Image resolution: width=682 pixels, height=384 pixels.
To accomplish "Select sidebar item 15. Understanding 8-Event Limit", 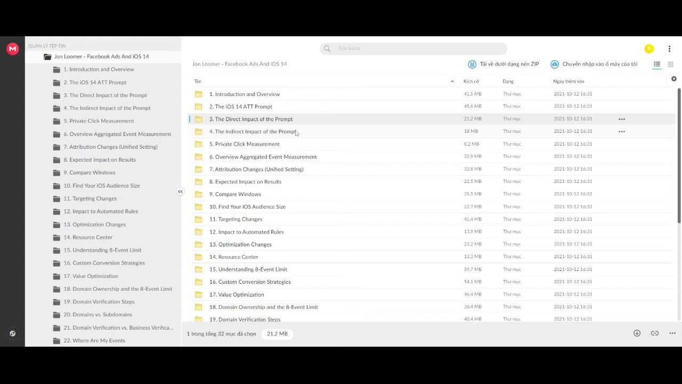I will click(x=102, y=250).
